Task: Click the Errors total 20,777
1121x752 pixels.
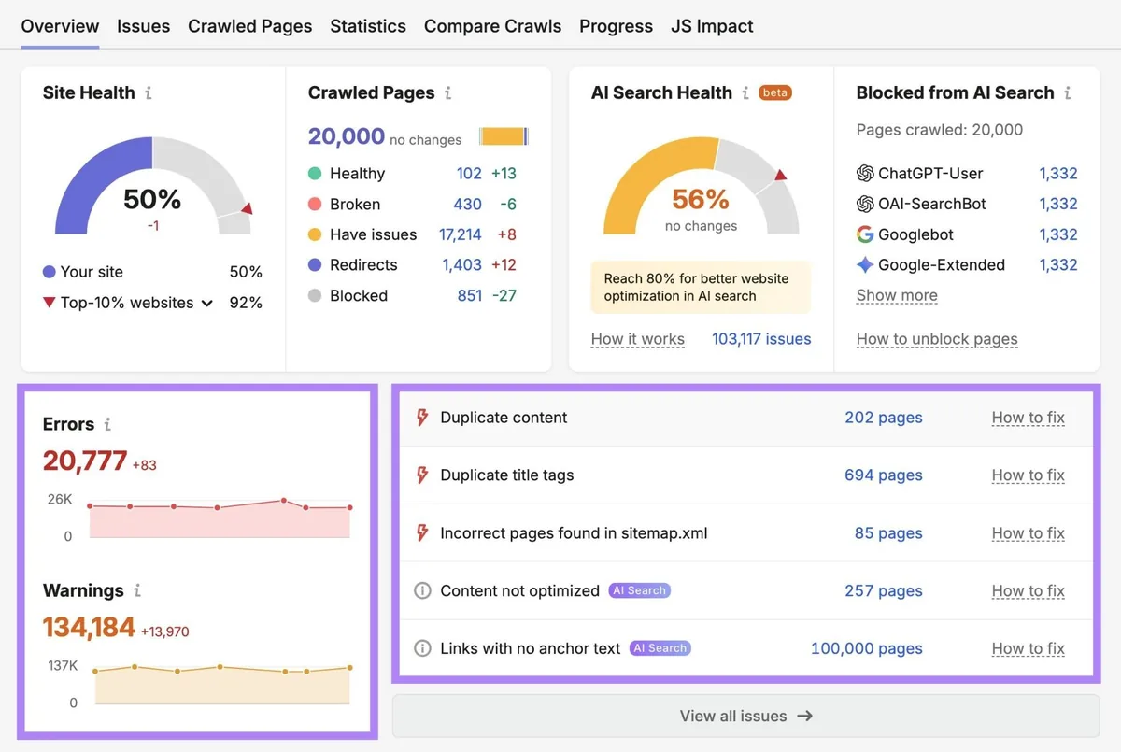Action: pyautogui.click(x=85, y=461)
